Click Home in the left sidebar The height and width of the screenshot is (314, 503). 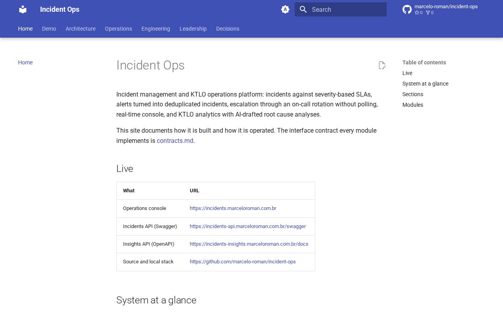coord(25,62)
